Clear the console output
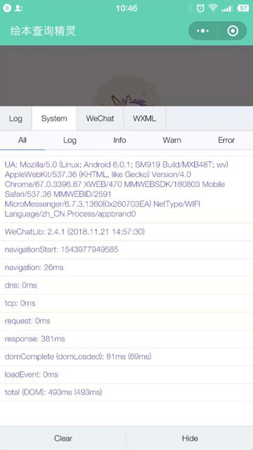Image resolution: width=253 pixels, height=450 pixels. (x=63, y=438)
